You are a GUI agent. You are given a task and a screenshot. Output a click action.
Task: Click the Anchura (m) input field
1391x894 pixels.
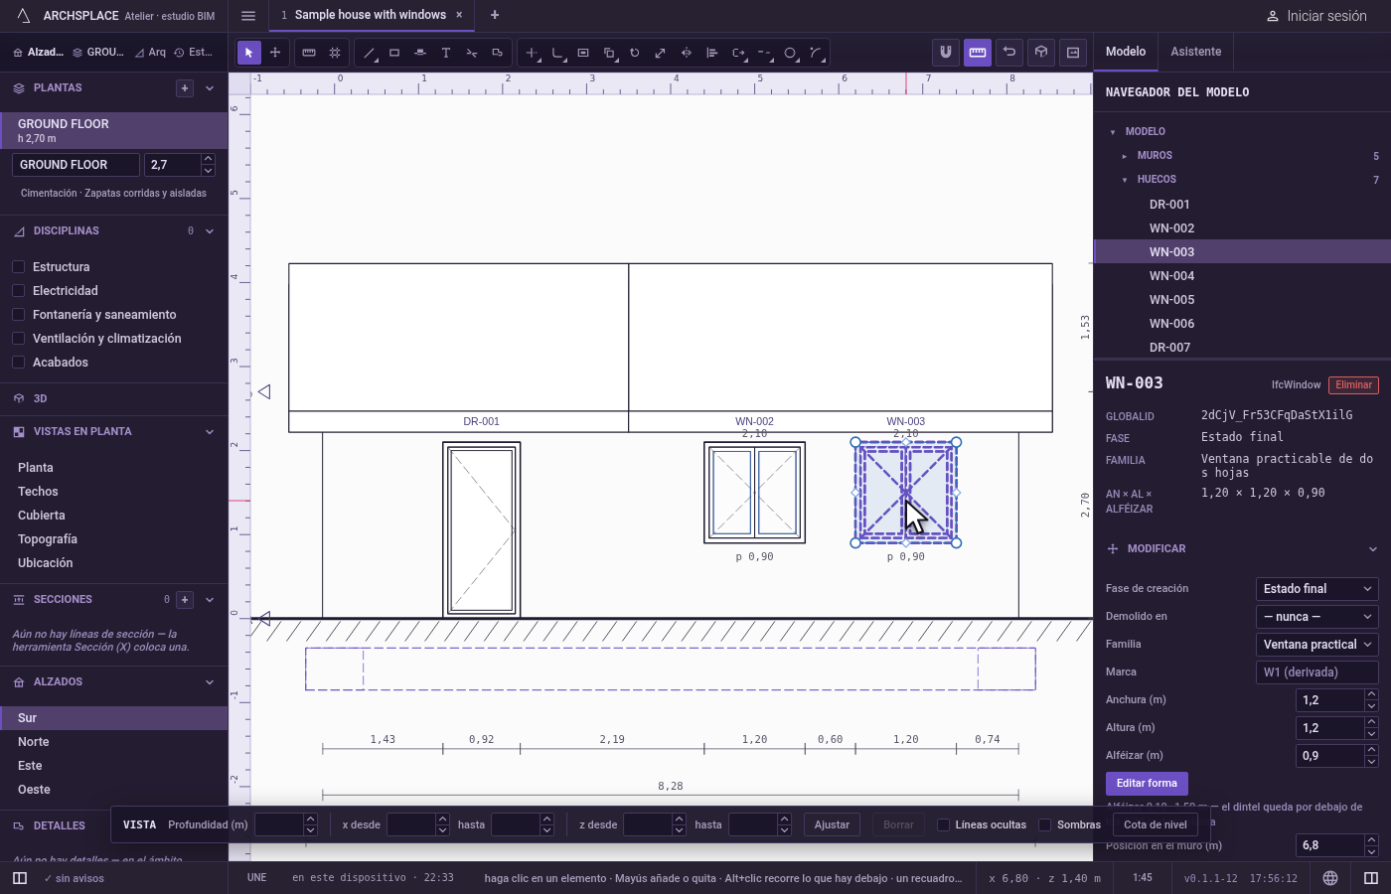click(x=1330, y=700)
